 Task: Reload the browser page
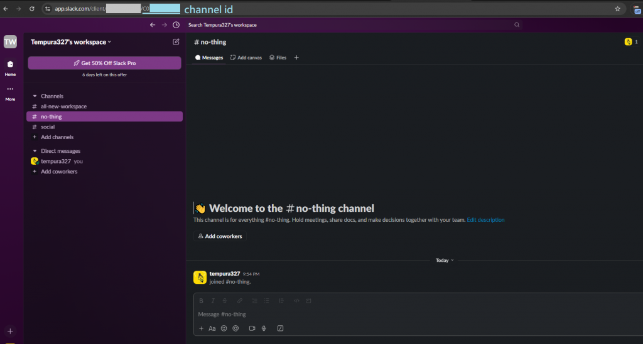(31, 9)
